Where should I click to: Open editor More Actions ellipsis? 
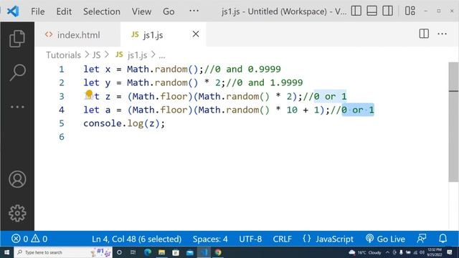click(442, 34)
